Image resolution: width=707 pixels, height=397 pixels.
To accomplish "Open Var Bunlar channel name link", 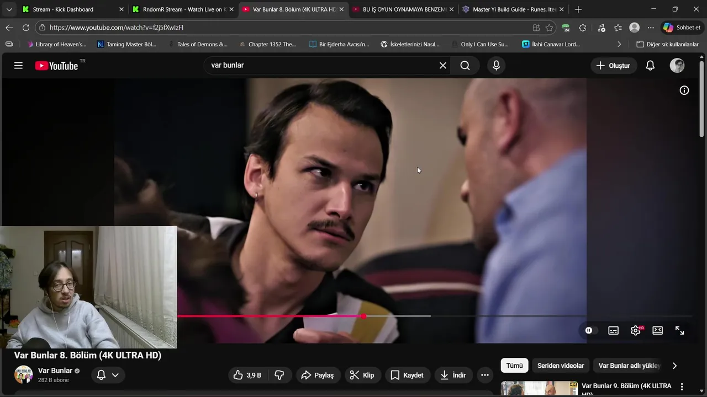I will tap(55, 371).
